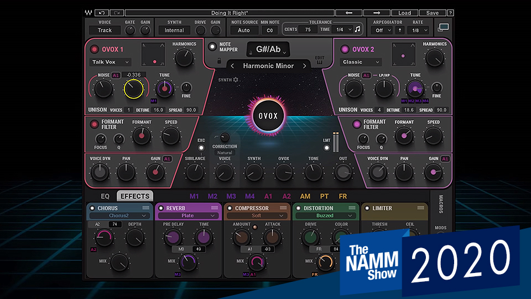
Task: Click Distortion module drag handle icon
Action: tap(352, 208)
